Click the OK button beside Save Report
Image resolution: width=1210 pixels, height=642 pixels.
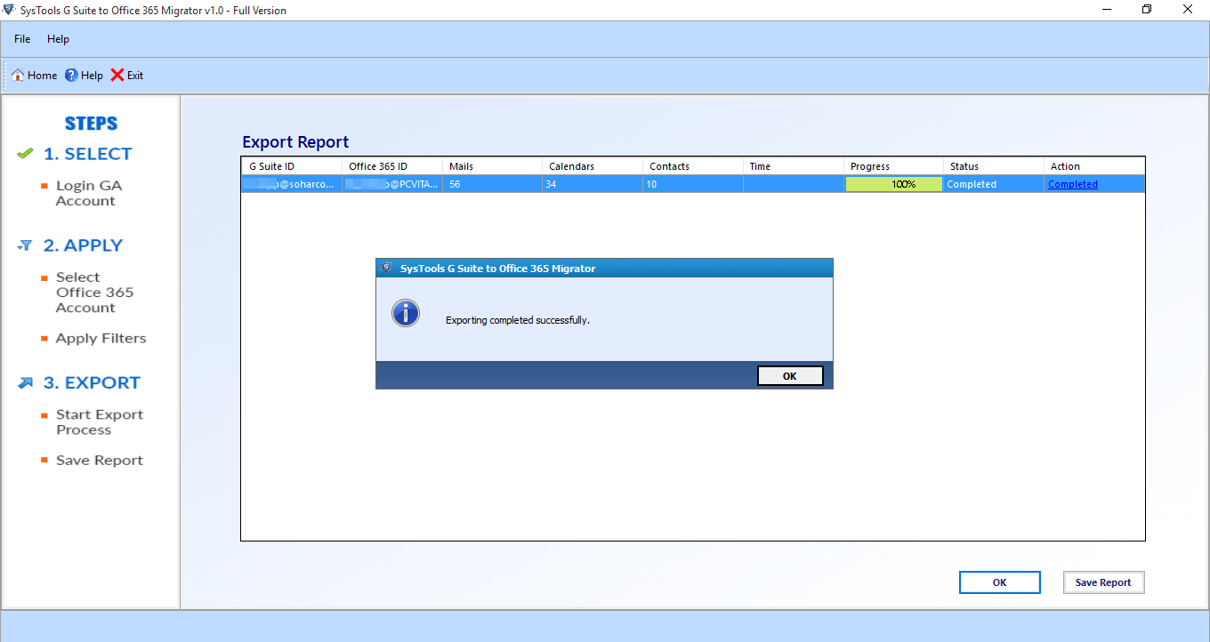point(999,582)
